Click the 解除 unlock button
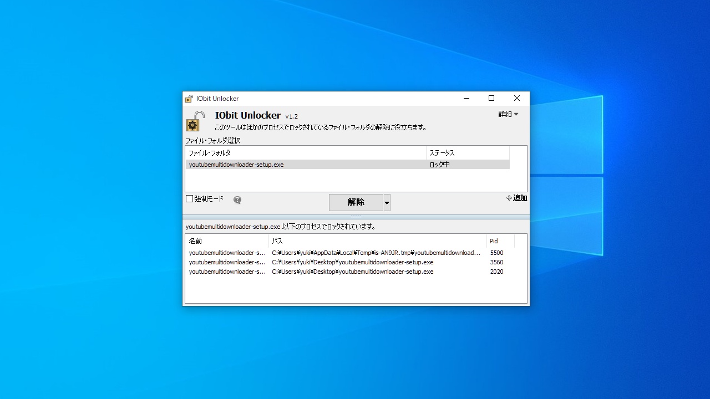This screenshot has height=399, width=710. coord(356,202)
